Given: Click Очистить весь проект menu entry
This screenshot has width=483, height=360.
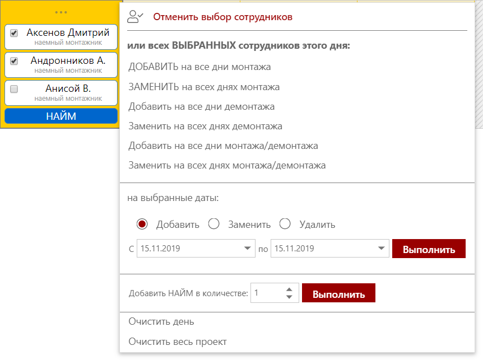Looking at the screenshot, I should tap(178, 342).
